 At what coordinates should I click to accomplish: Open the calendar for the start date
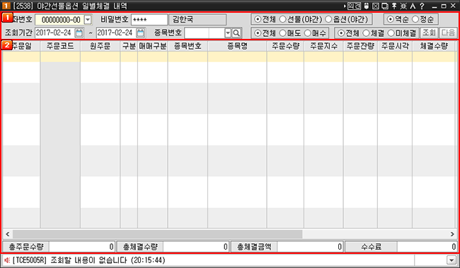click(79, 33)
